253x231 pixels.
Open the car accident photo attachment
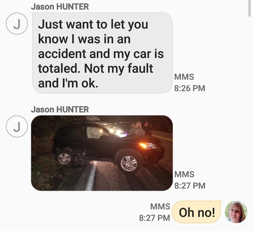pyautogui.click(x=102, y=153)
